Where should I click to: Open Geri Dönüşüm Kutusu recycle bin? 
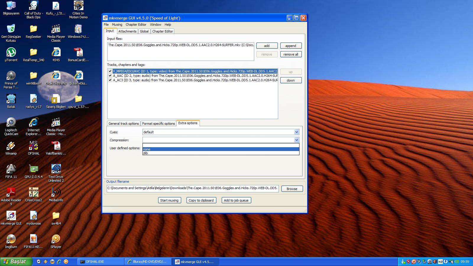(x=11, y=33)
